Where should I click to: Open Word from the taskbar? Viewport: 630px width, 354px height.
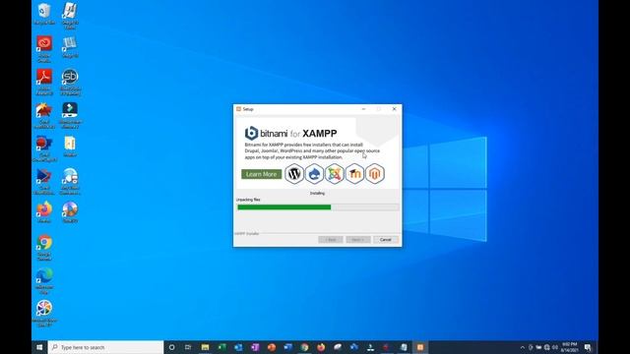(287, 347)
